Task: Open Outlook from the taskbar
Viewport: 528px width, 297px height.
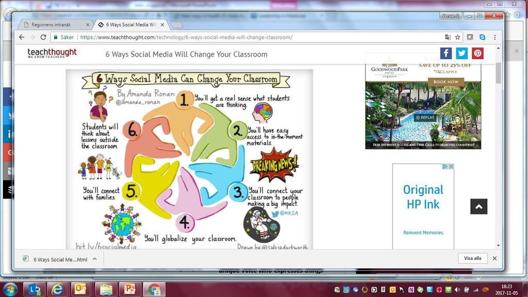Action: [x=81, y=290]
